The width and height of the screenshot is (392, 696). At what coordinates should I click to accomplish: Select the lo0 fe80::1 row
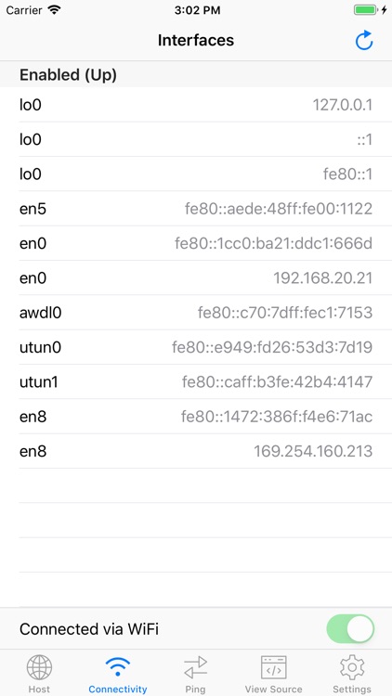196,174
